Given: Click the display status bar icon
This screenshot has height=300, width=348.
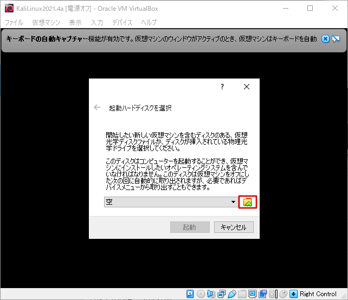Looking at the screenshot, I should click(x=253, y=294).
